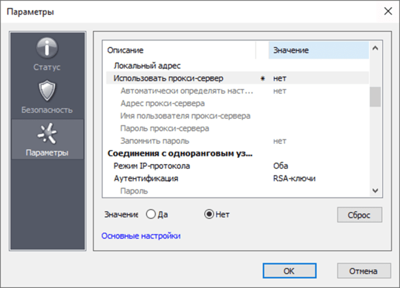Click the Сброс button
The width and height of the screenshot is (400, 288).
(x=359, y=215)
